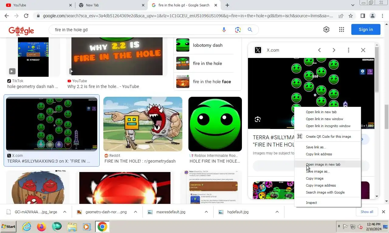Launch Internet Explorer from the taskbar
389x233 pixels.
[x=27, y=227]
